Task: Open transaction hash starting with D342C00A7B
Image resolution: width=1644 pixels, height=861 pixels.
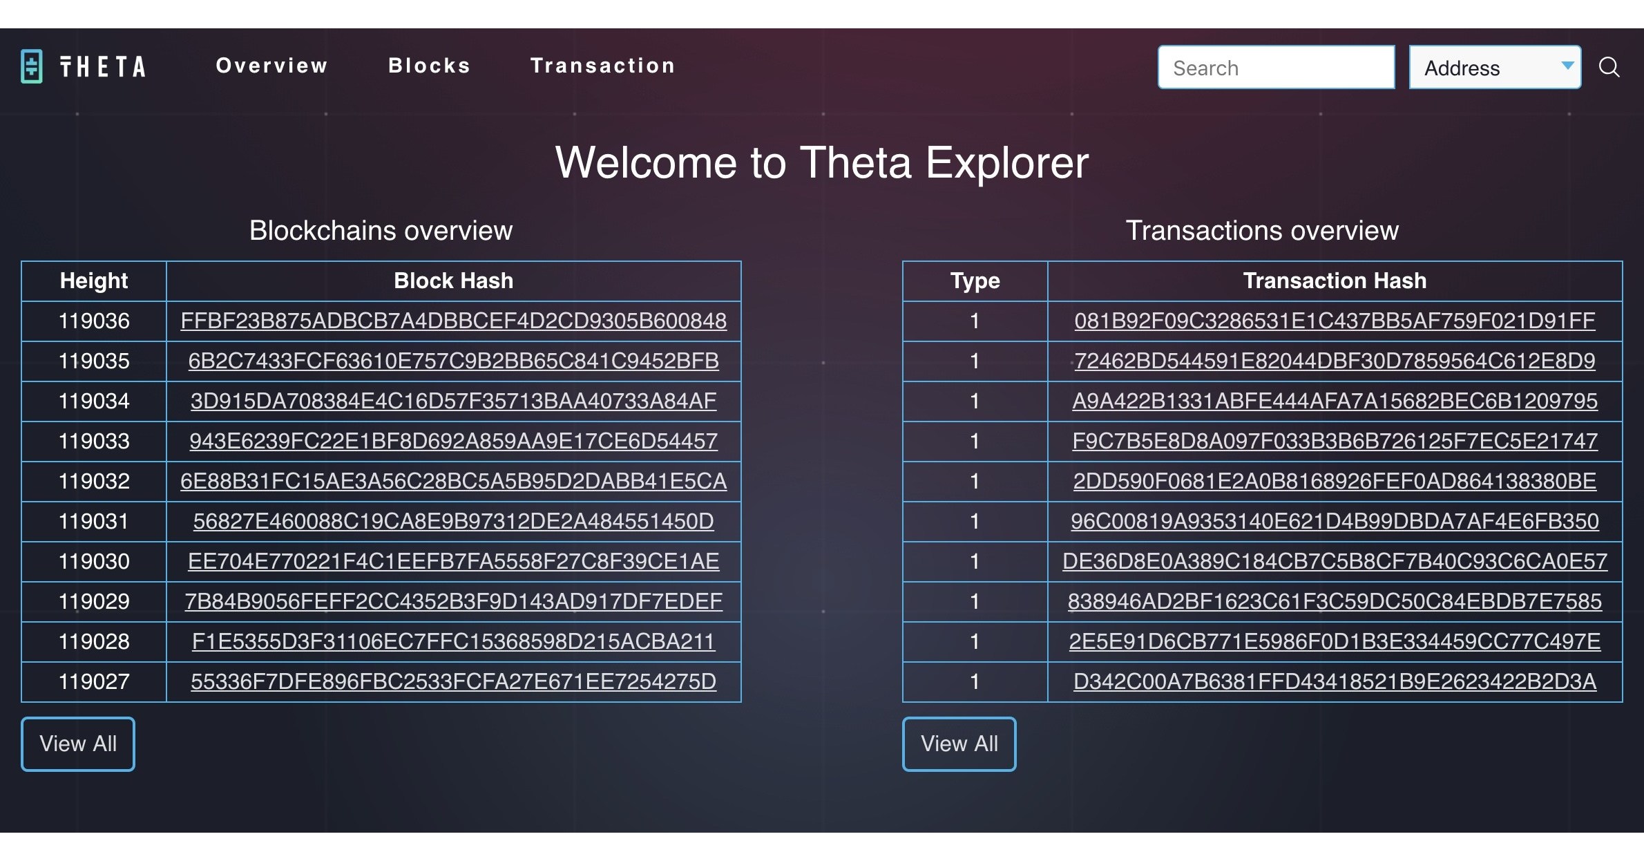Action: [x=1334, y=681]
